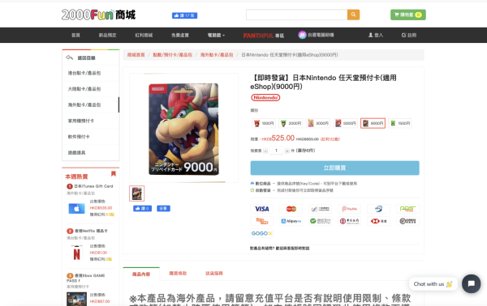Image resolution: width=487 pixels, height=306 pixels.
Task: Click the Nintendo brand logo badge
Action: tap(265, 98)
